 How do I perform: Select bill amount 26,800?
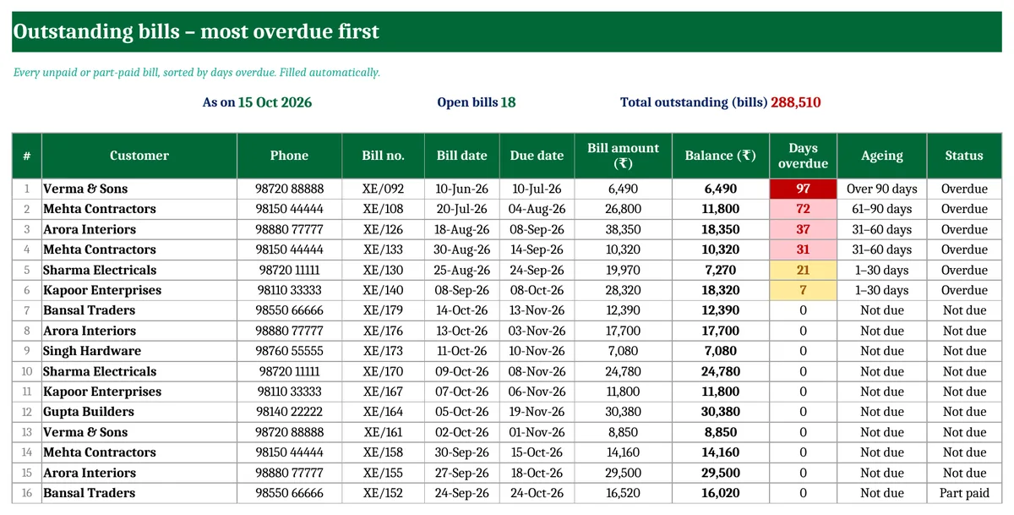point(624,209)
